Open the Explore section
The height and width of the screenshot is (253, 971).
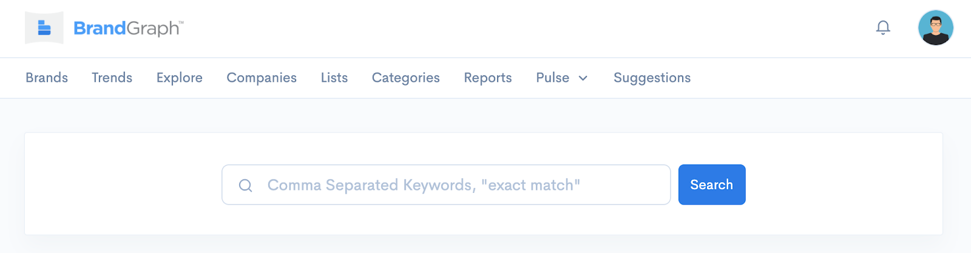tap(180, 78)
